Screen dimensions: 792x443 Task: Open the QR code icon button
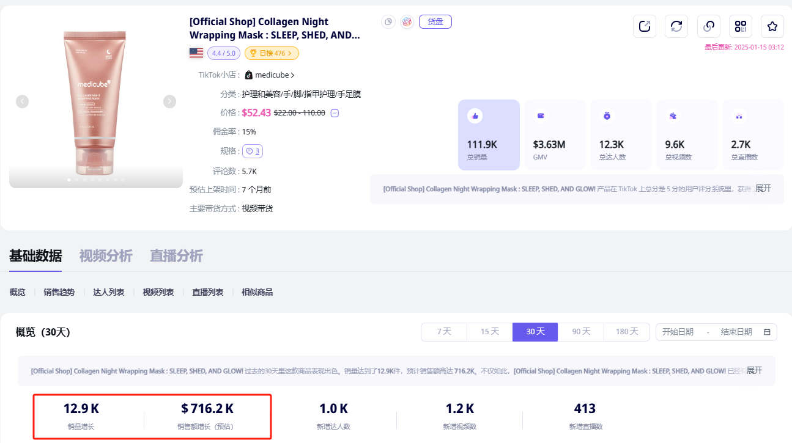tap(741, 26)
